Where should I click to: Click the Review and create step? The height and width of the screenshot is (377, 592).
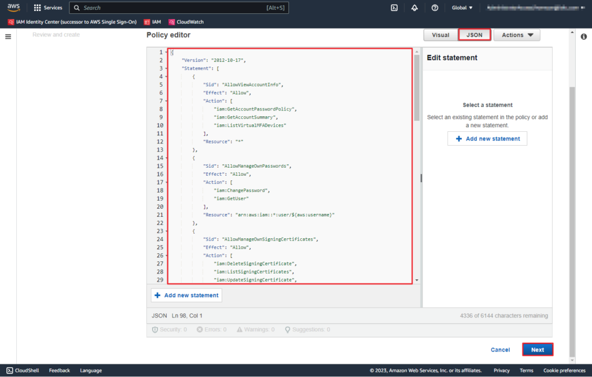point(56,35)
